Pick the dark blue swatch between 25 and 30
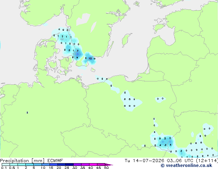This screenshot has width=218, height=169. click(69, 165)
